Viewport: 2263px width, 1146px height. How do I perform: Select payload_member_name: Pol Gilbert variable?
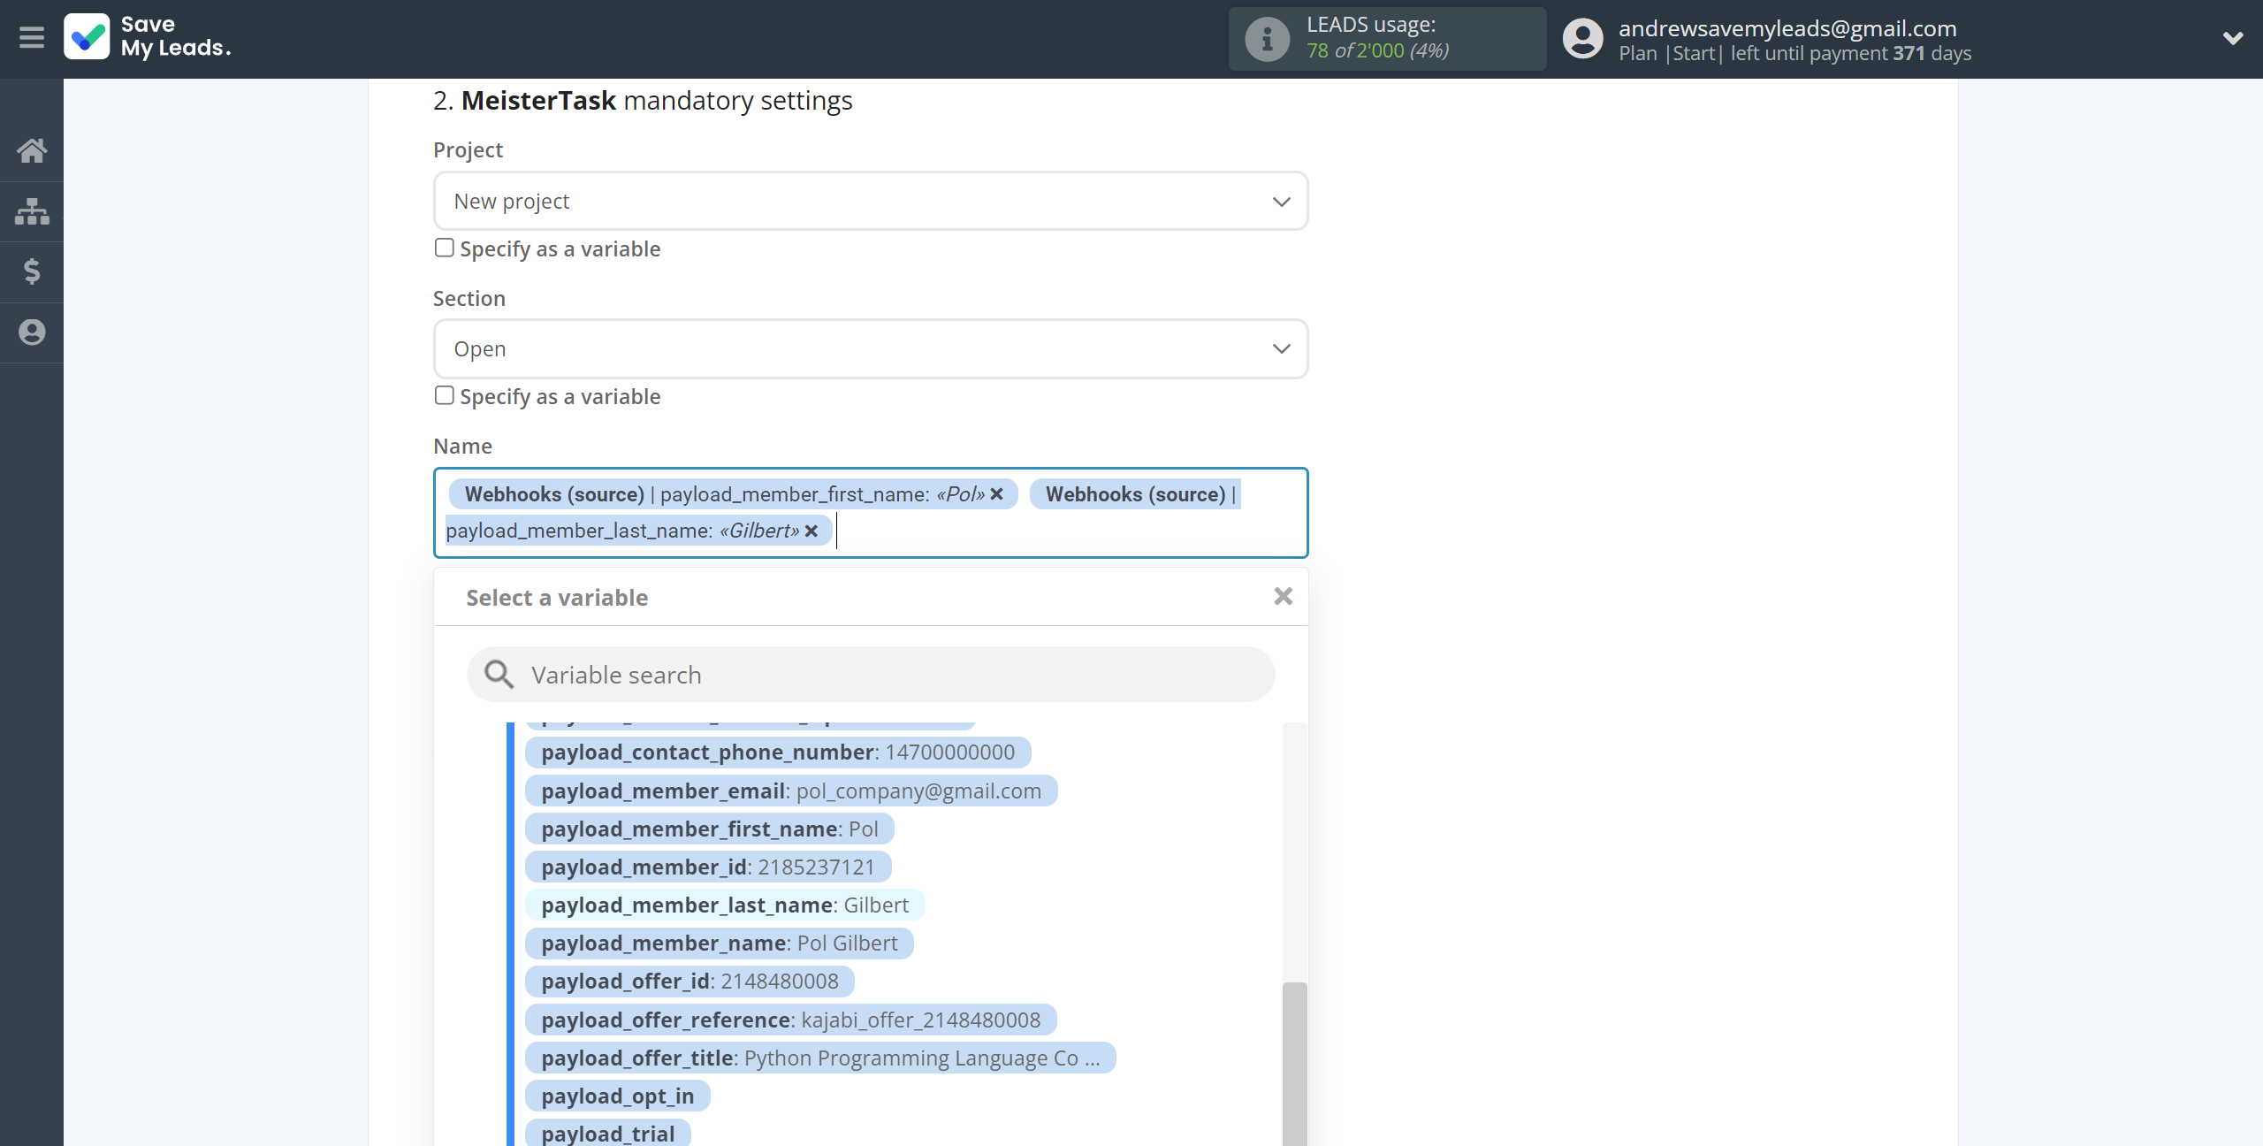(x=720, y=943)
